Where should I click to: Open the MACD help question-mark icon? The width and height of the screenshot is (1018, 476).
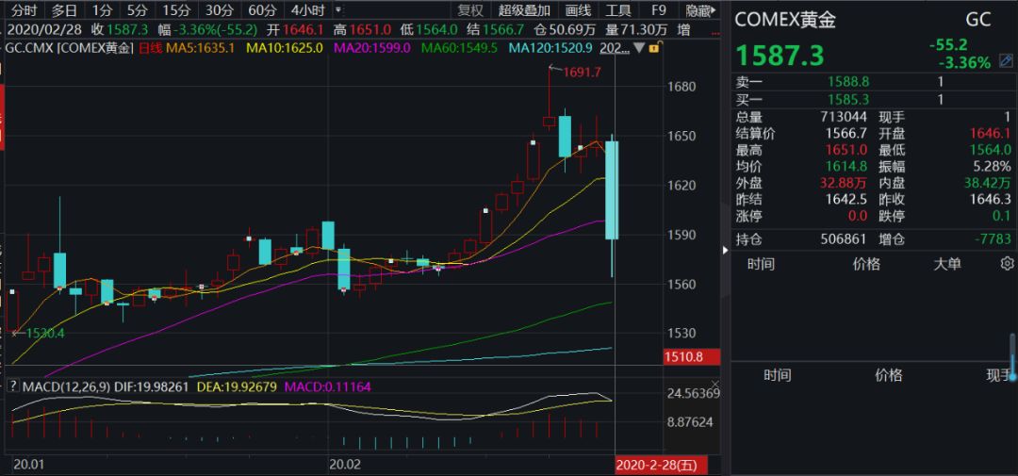(x=12, y=386)
